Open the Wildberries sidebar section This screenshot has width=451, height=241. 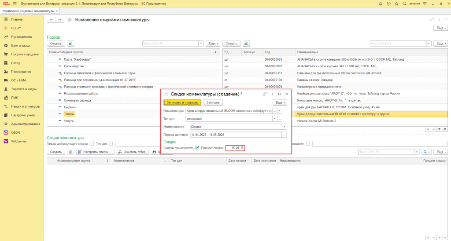point(18,141)
